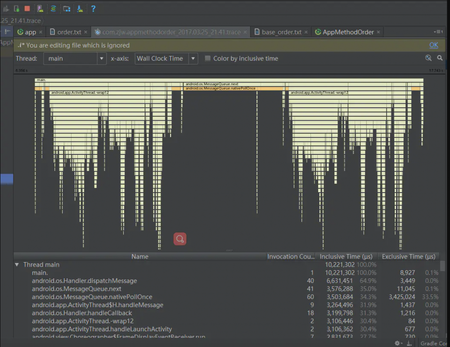Switch to the order.txt tab
This screenshot has width=450, height=347.
[x=69, y=32]
